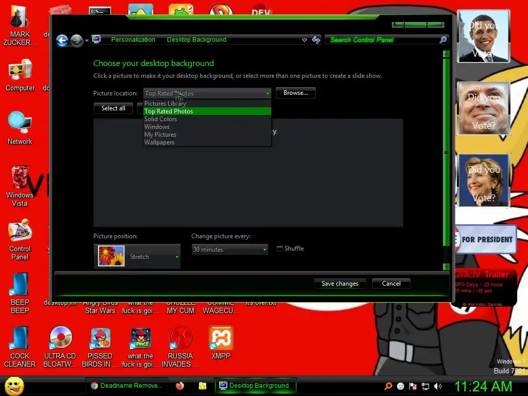
Task: Click the scrollbar down arrow in dialog
Action: pos(446,267)
